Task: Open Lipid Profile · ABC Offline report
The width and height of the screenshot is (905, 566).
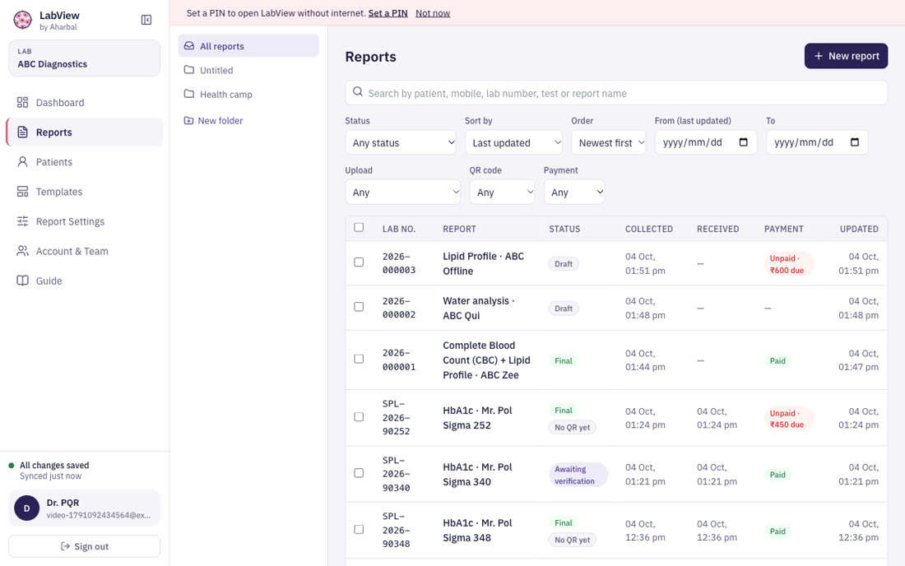Action: [484, 264]
